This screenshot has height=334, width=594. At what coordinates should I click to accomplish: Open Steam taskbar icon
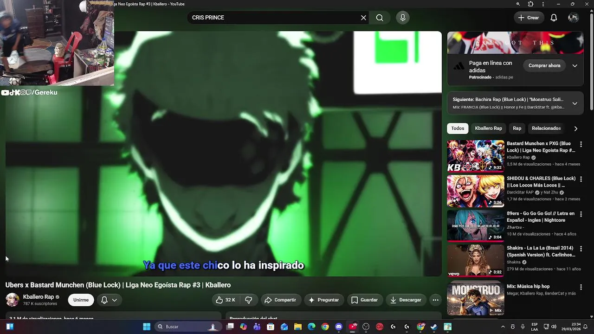pyautogui.click(x=434, y=327)
